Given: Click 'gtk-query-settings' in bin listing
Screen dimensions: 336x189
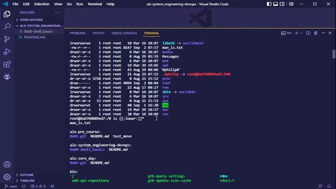Looking at the screenshot, I should point(166,176).
